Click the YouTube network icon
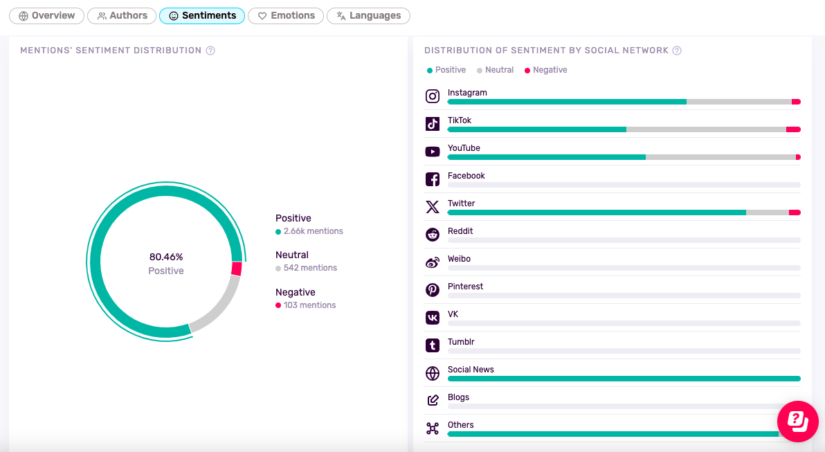The width and height of the screenshot is (825, 452). pos(433,152)
